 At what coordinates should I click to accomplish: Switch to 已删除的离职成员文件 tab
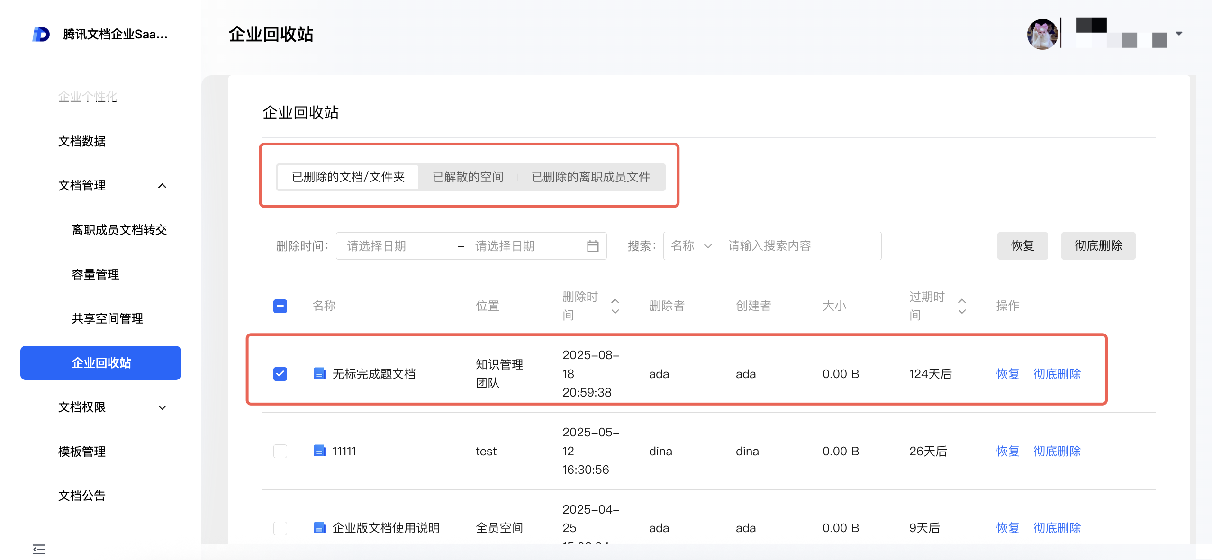(x=590, y=177)
